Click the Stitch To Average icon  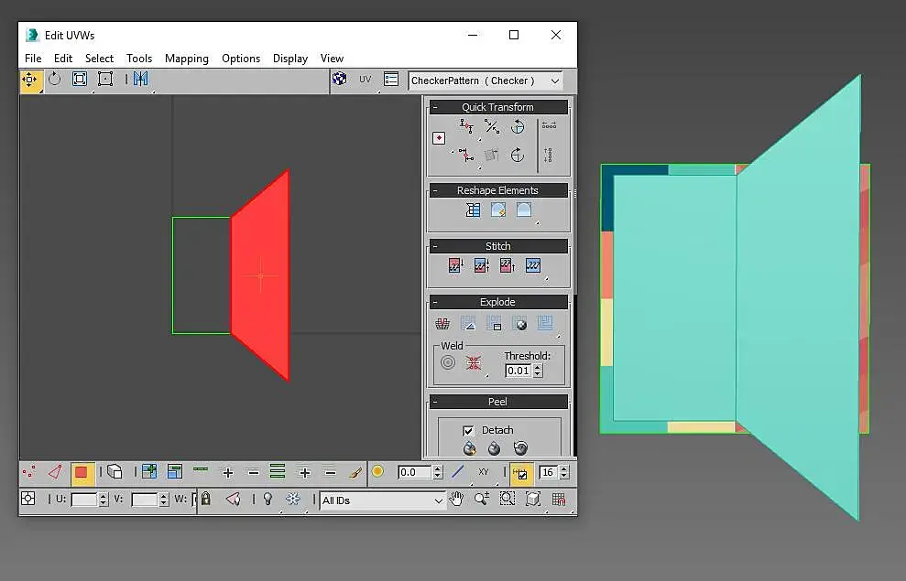(x=481, y=265)
